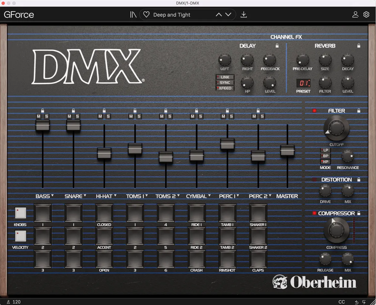This screenshot has width=376, height=305.
Task: Solo the Snare channel
Action: 77,116
